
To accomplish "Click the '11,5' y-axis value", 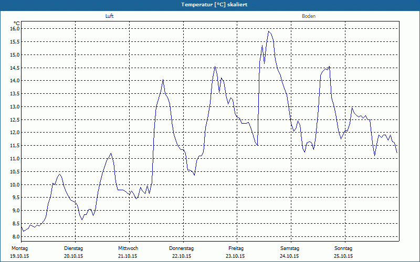I will pos(15,146).
